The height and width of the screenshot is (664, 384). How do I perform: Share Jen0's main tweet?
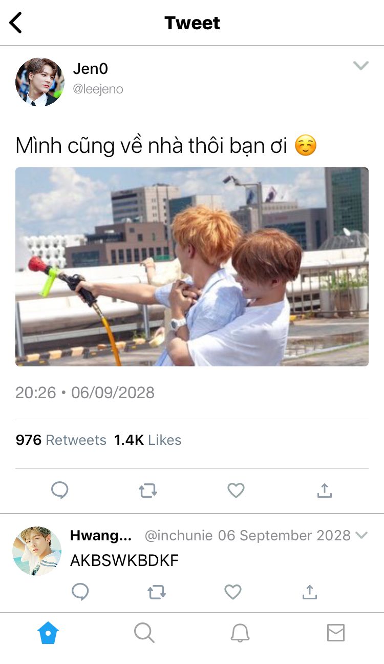[x=324, y=491]
